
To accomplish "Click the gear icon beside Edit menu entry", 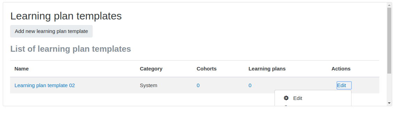I will click(x=286, y=98).
